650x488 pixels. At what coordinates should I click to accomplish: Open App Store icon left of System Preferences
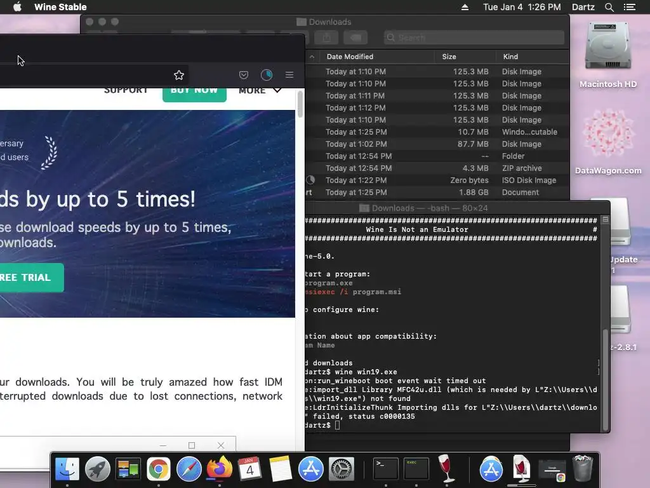[311, 469]
